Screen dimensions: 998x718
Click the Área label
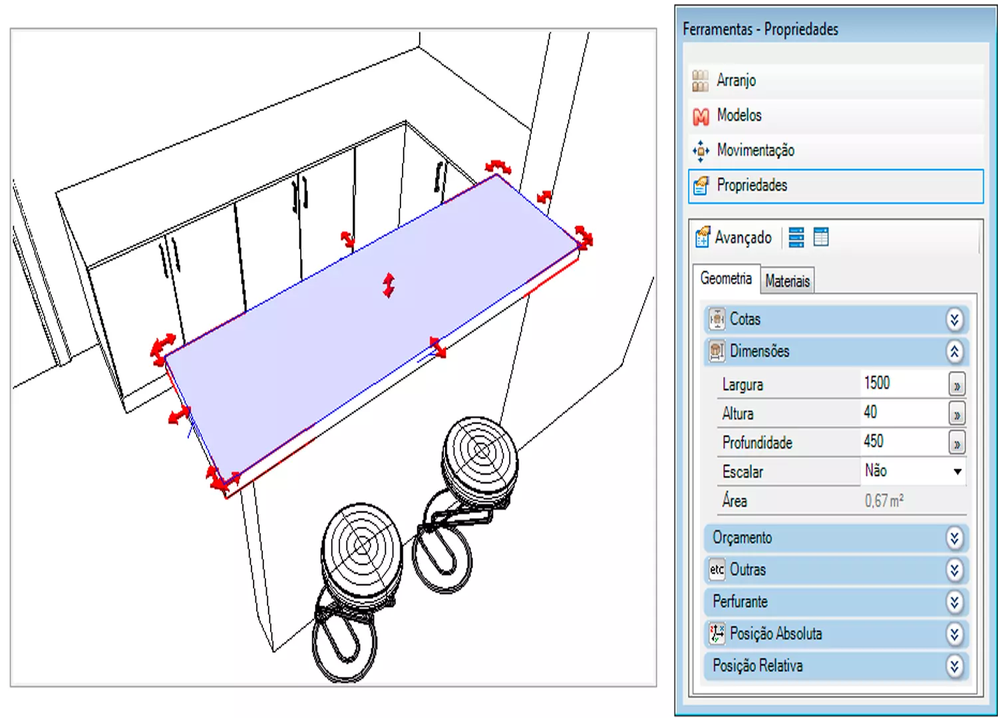click(735, 501)
